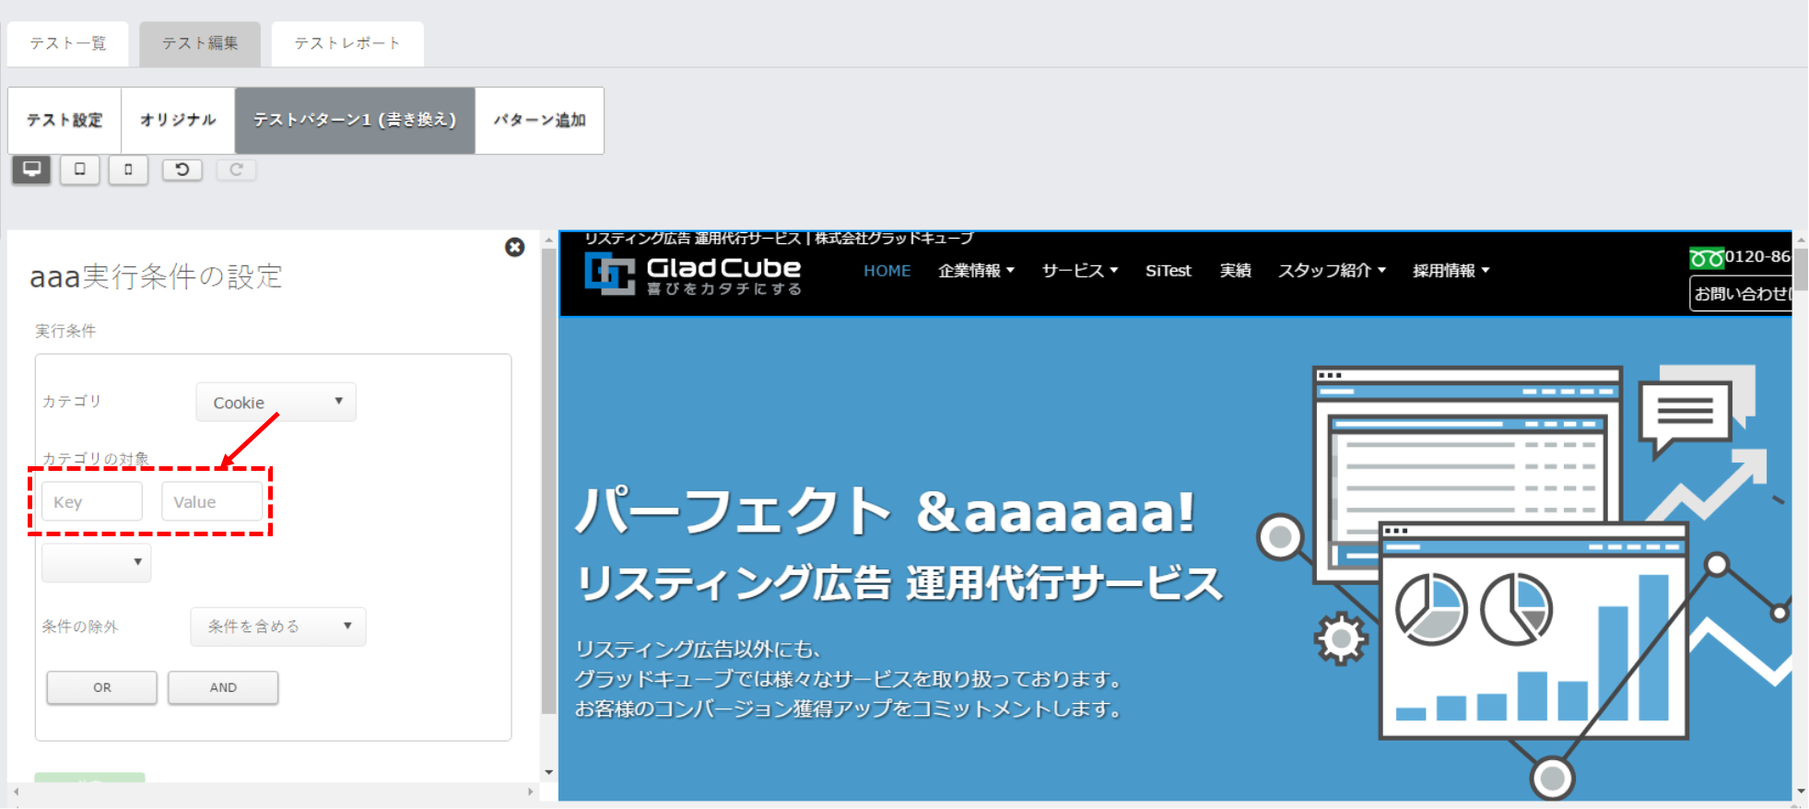Open the empty dropdown below Key field

pyautogui.click(x=96, y=562)
